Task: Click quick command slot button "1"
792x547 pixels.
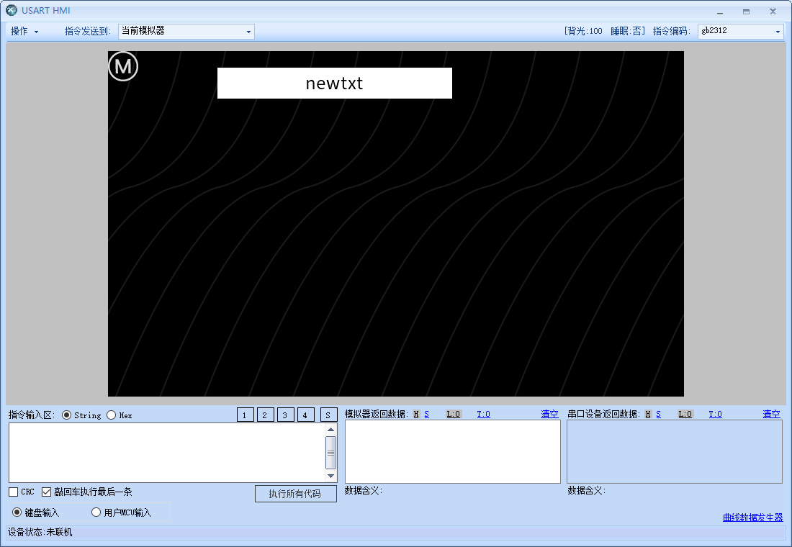Action: pyautogui.click(x=245, y=415)
